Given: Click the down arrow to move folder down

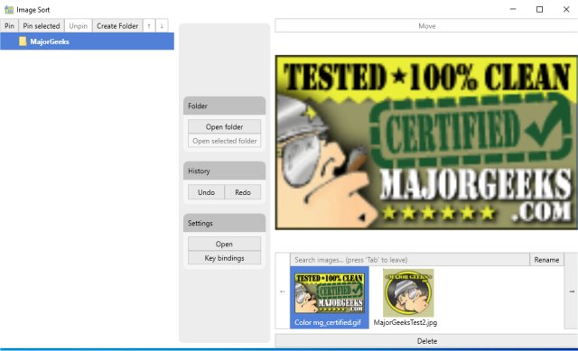Looking at the screenshot, I should [x=162, y=26].
